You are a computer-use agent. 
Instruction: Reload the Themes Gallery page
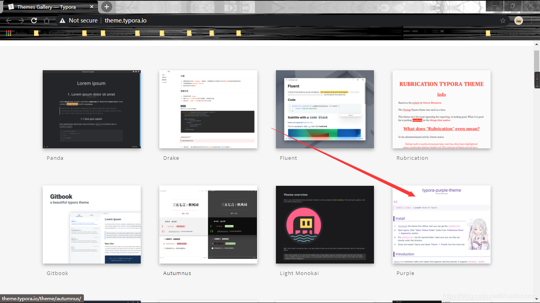click(x=34, y=21)
